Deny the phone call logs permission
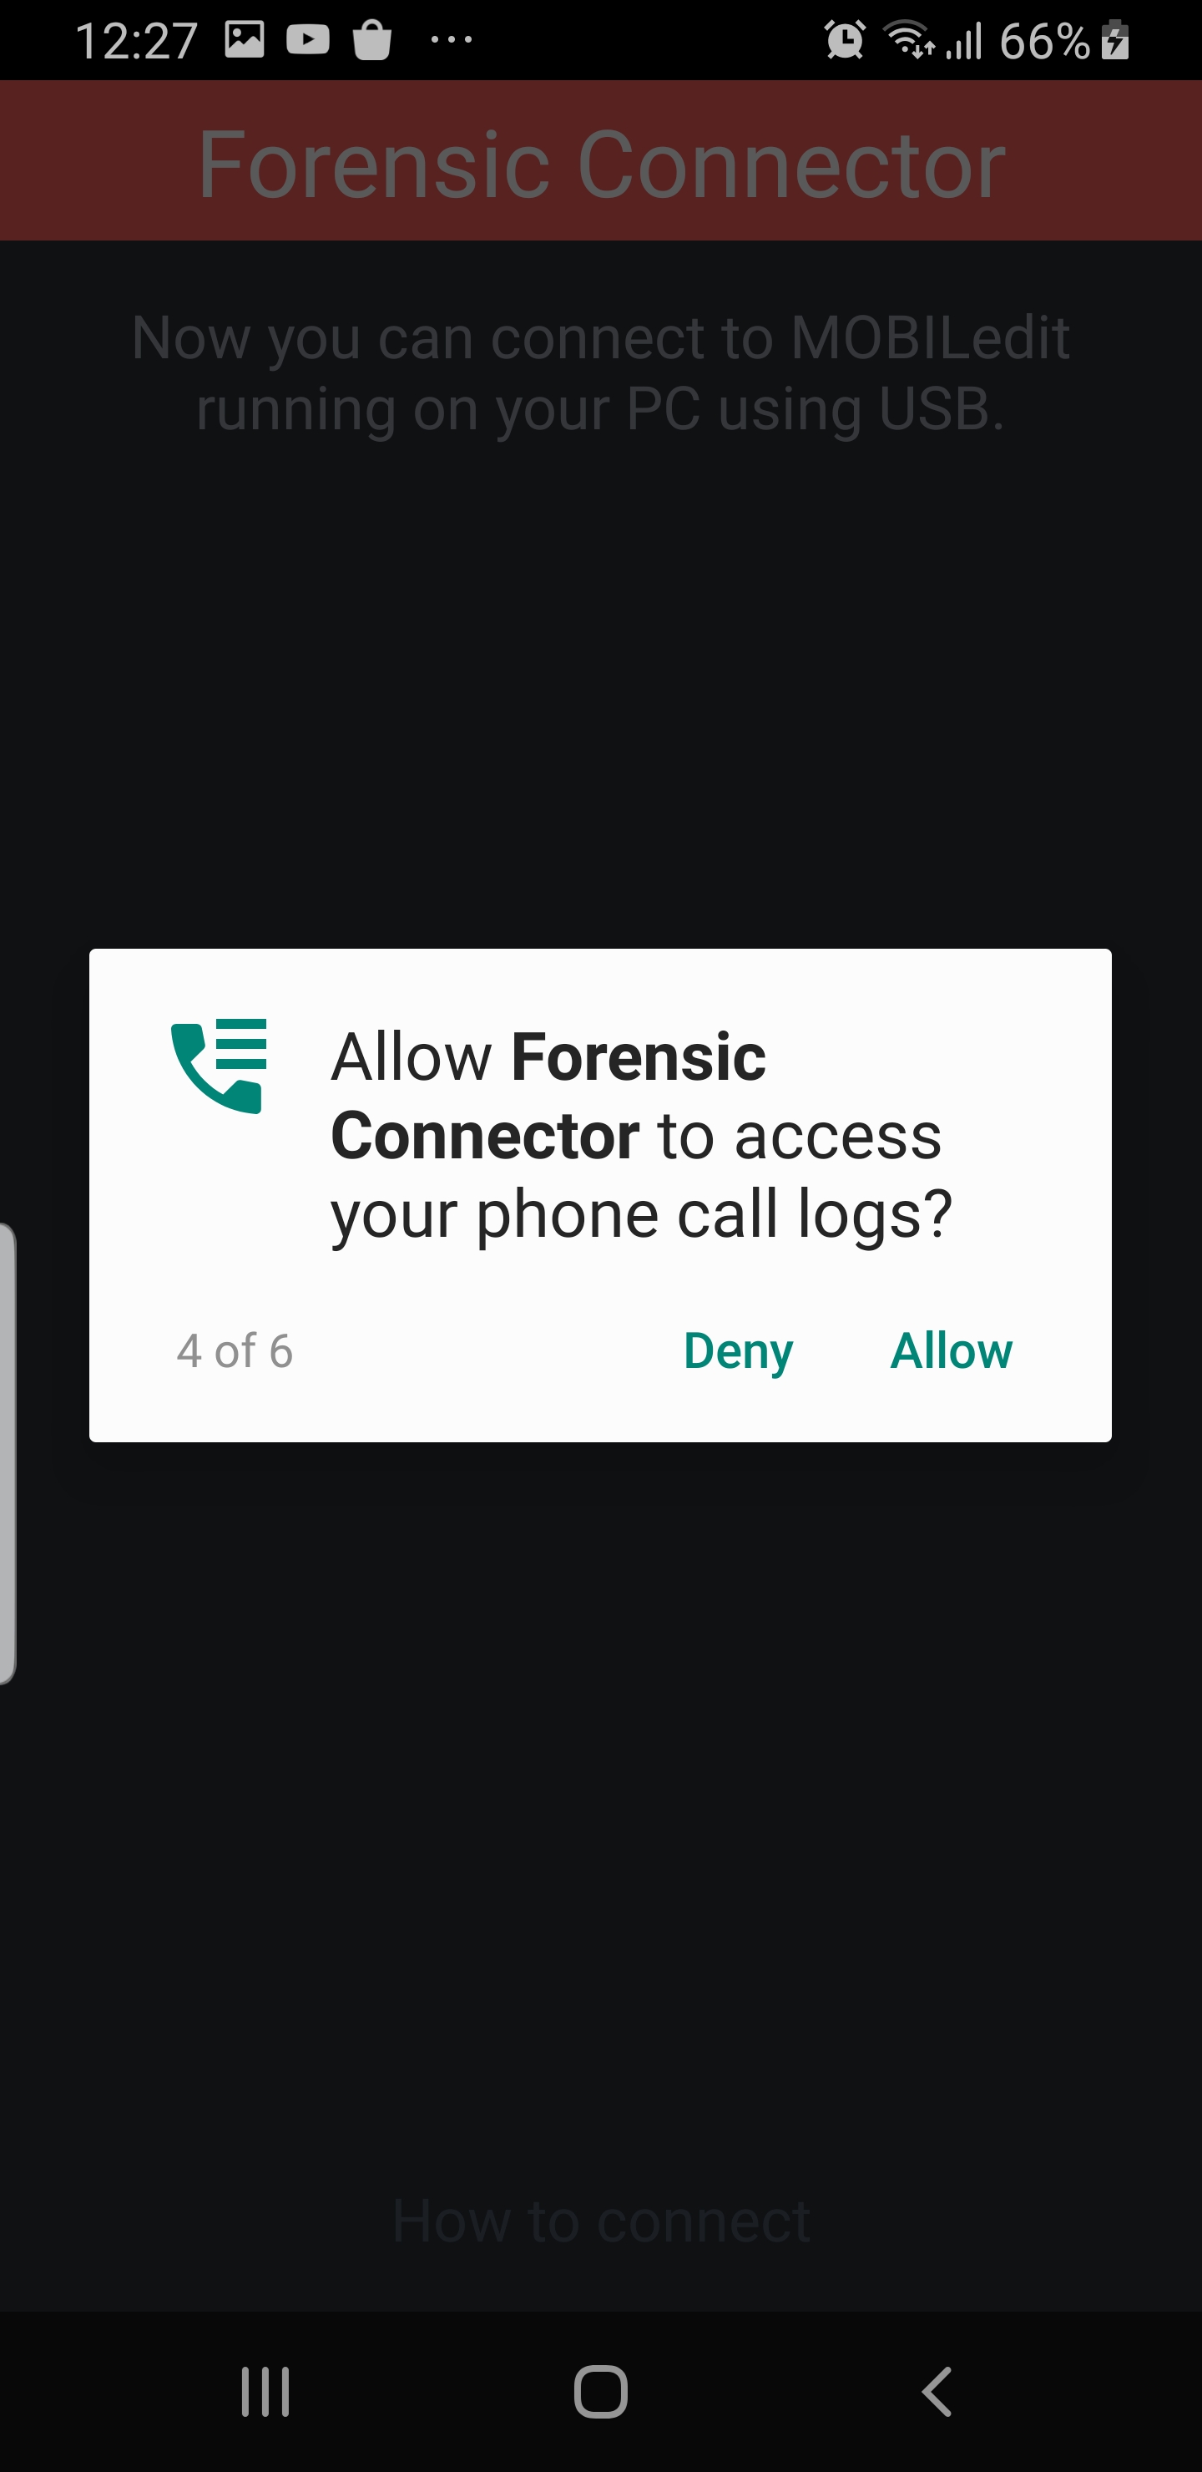The height and width of the screenshot is (2472, 1202). click(738, 1351)
